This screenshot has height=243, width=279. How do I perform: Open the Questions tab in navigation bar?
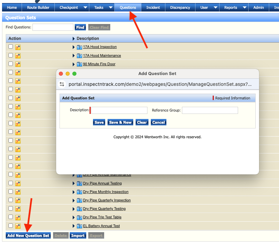click(128, 7)
